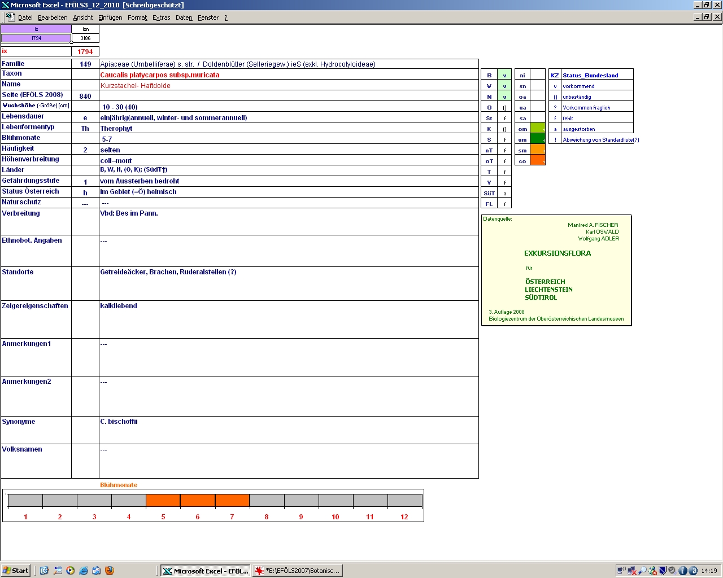Click the fifth quick launch icon with blue arrows
The image size is (723, 578).
97,571
